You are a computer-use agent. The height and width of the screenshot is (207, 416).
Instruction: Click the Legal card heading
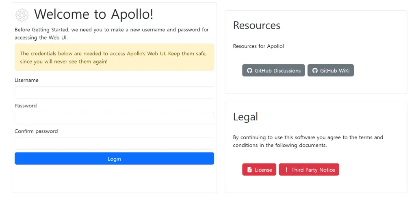245,117
